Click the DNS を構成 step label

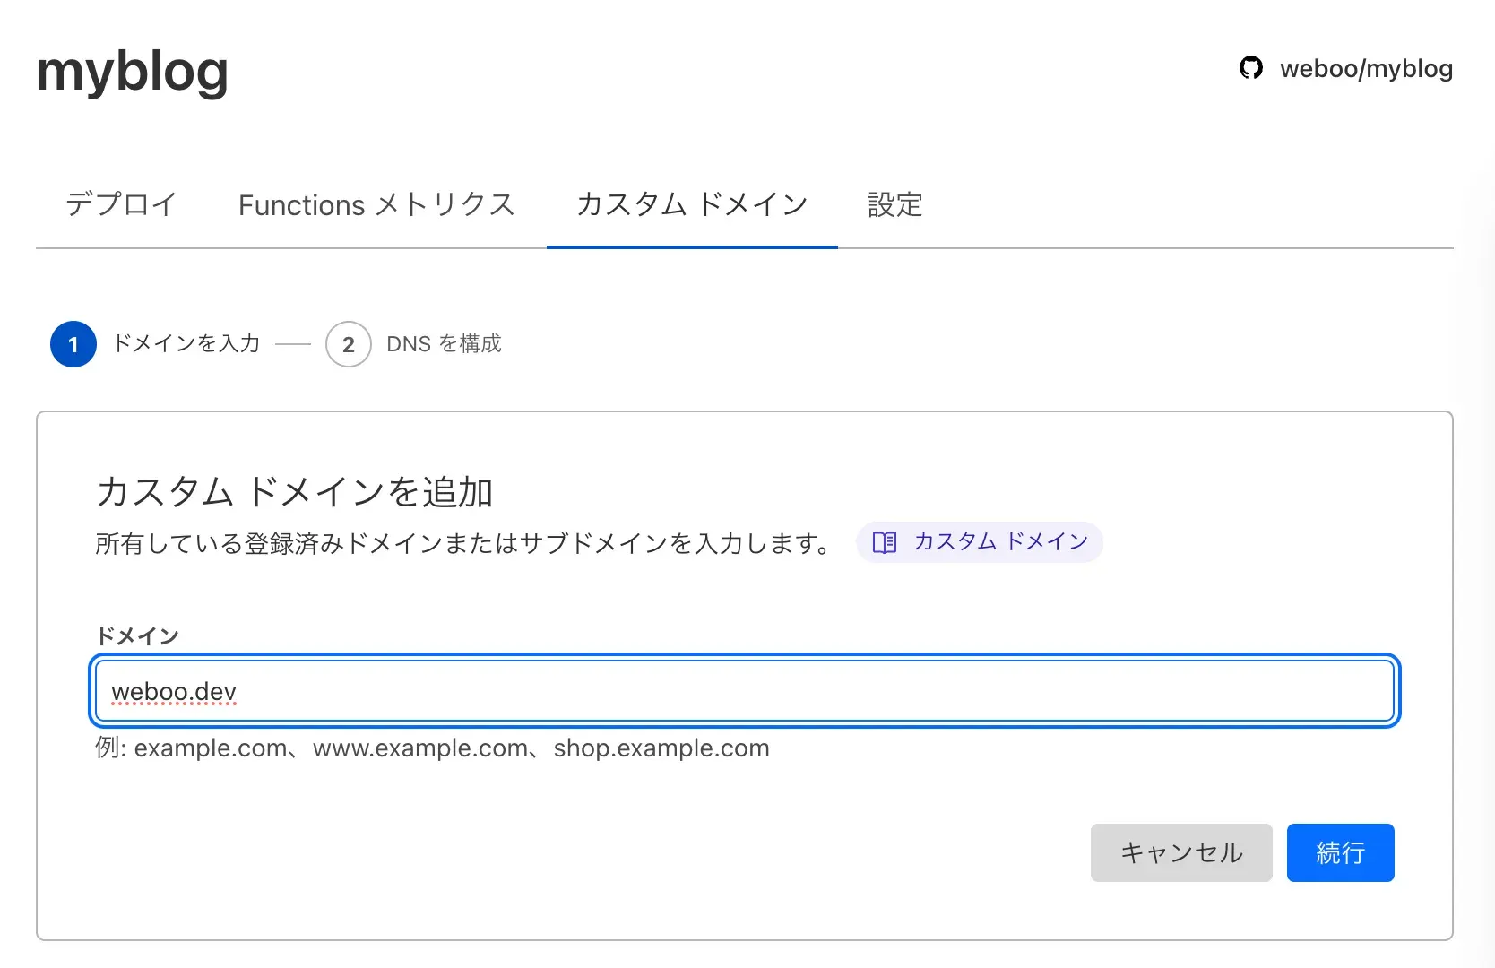coord(444,343)
